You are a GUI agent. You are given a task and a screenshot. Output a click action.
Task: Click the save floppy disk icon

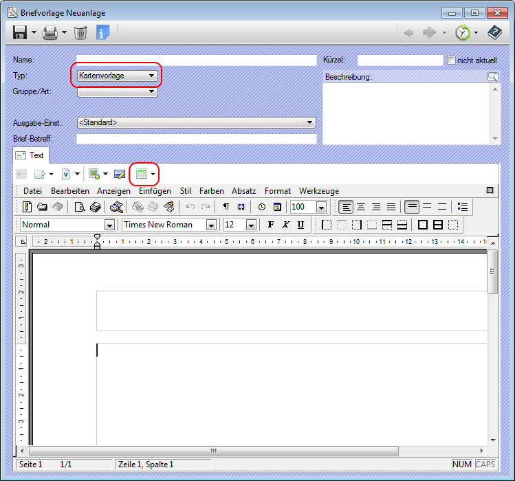[19, 32]
